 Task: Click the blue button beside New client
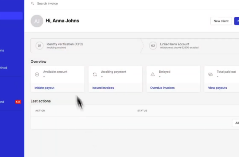pyautogui.click(x=236, y=21)
